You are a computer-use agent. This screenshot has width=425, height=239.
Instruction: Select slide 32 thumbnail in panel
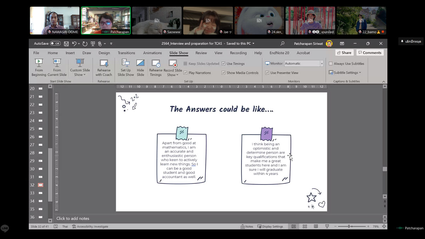click(40, 185)
